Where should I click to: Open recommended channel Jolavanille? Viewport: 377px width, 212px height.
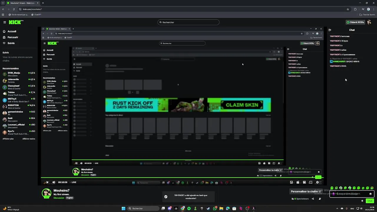pyautogui.click(x=19, y=81)
